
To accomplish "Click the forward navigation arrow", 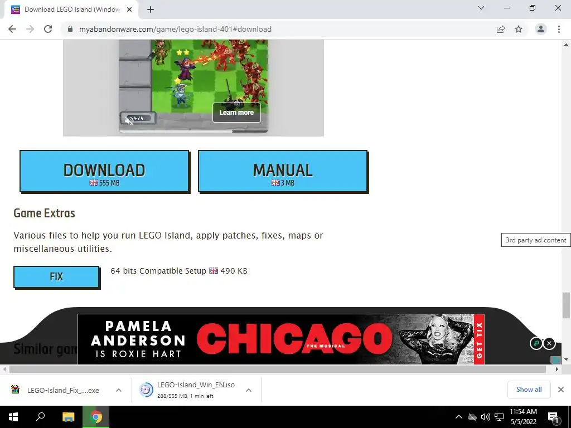I will point(30,29).
